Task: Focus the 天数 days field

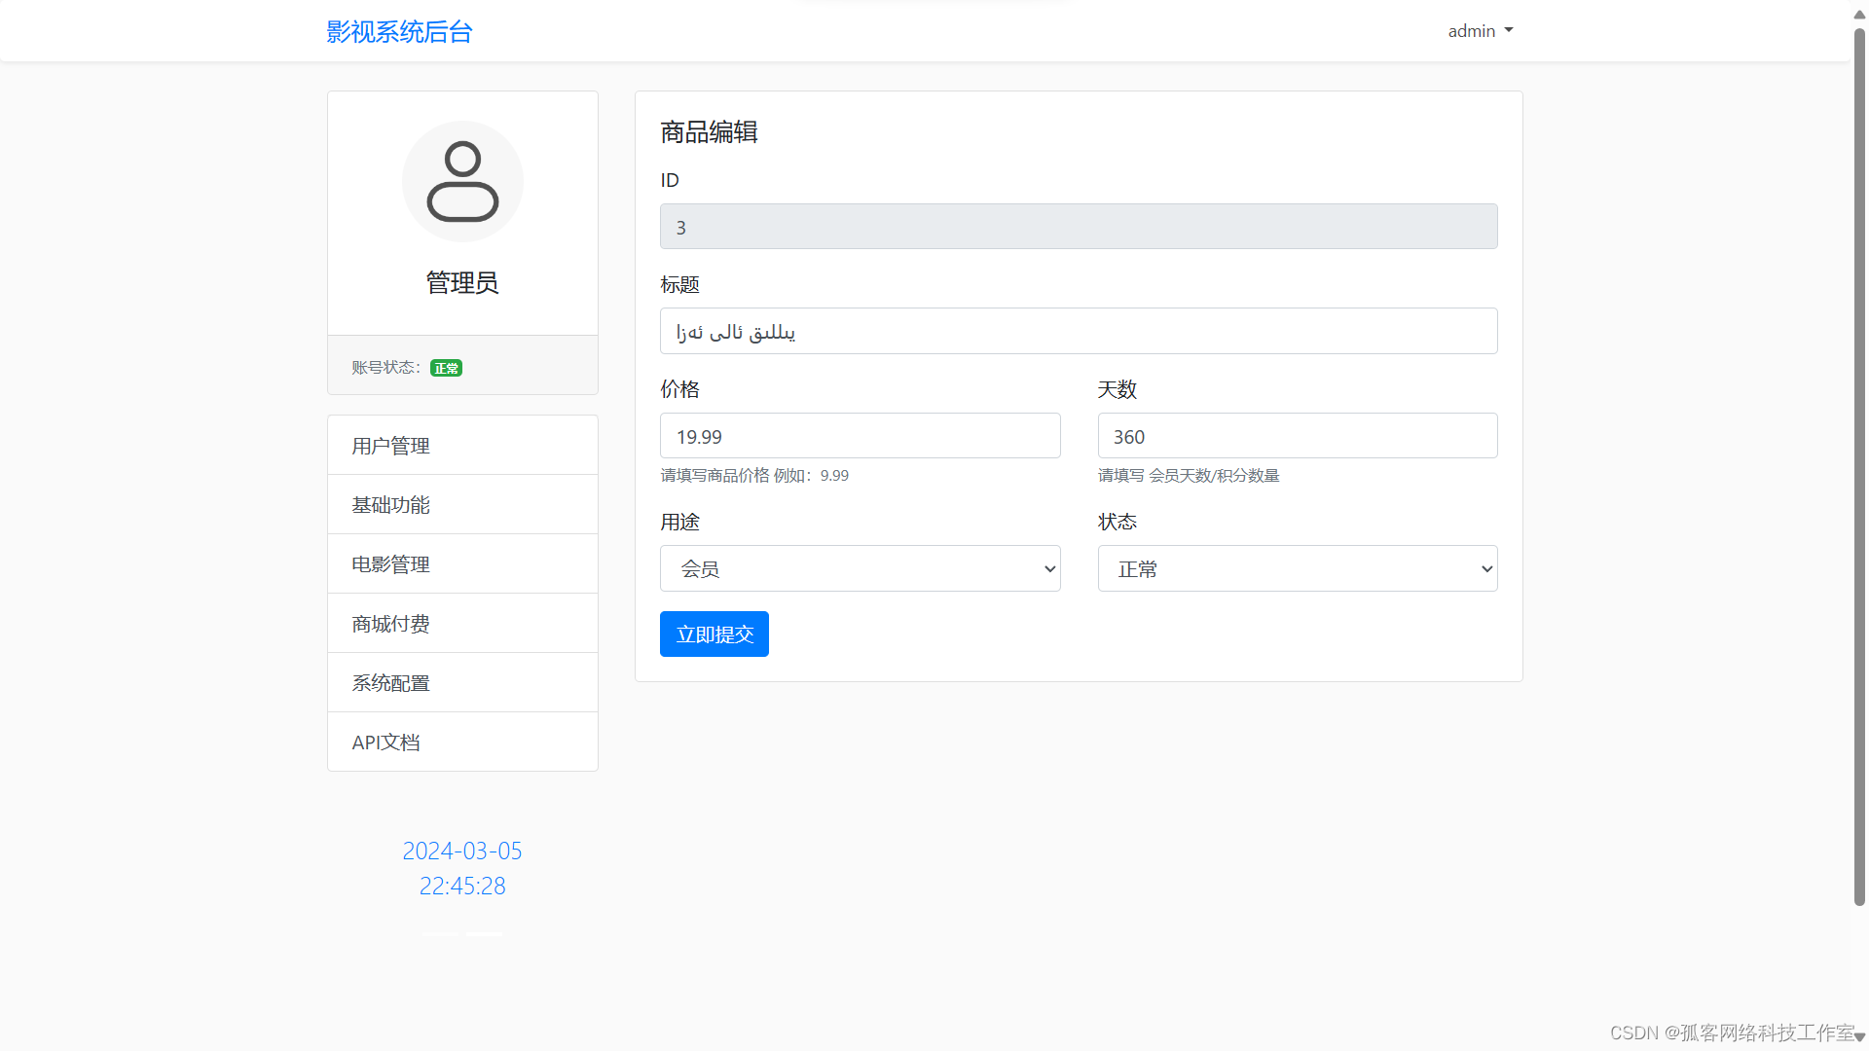Action: 1298,436
